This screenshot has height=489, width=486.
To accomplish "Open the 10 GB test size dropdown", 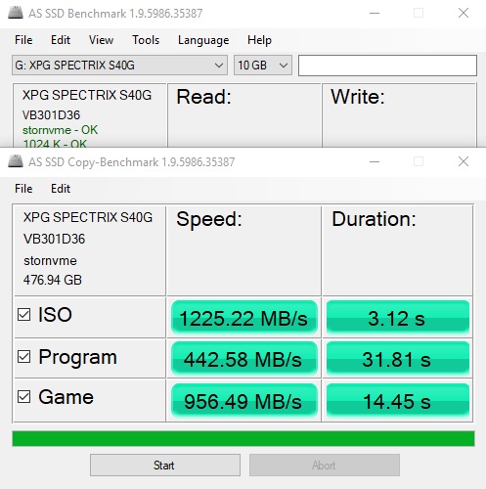I will point(263,66).
